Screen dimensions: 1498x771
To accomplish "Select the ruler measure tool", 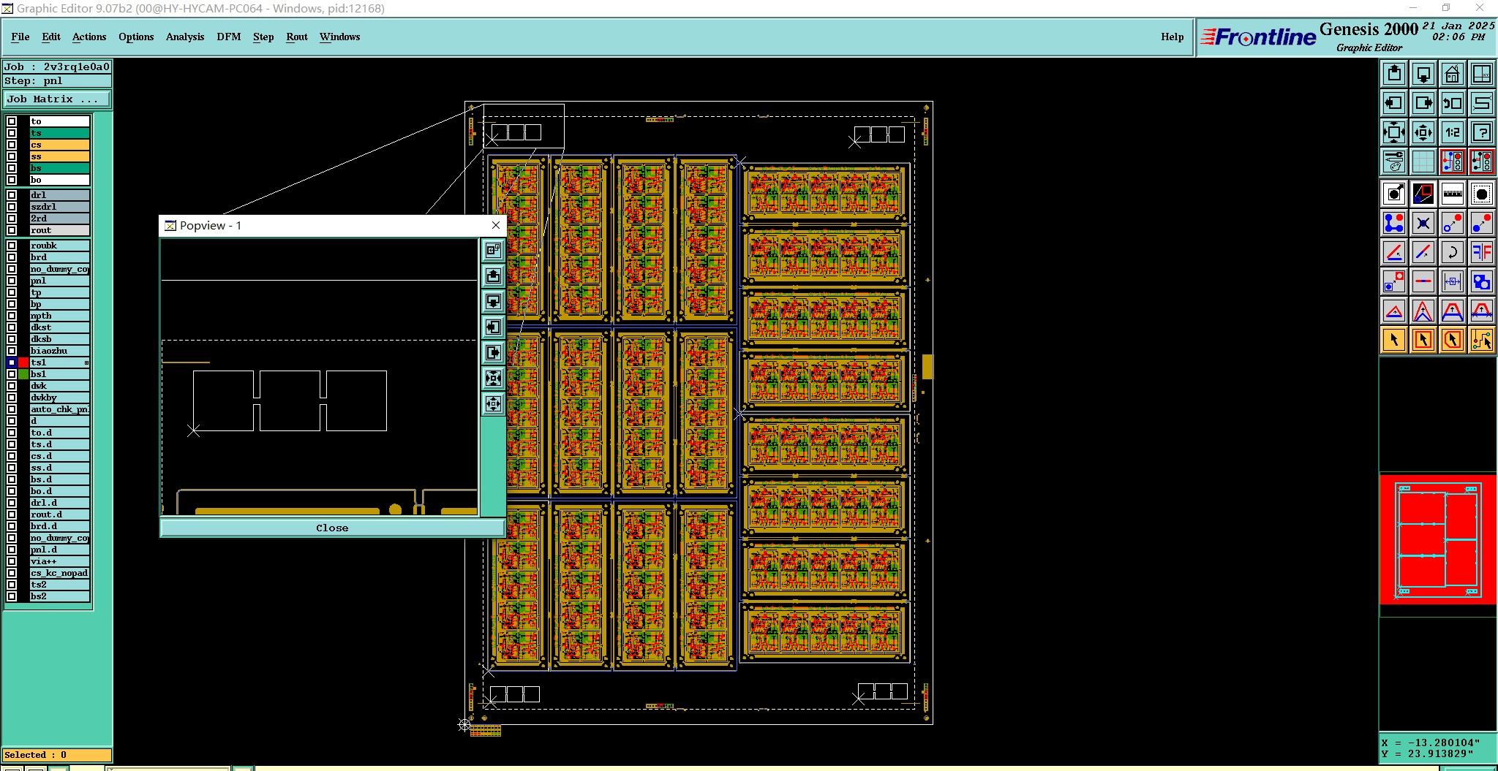I will [1453, 194].
